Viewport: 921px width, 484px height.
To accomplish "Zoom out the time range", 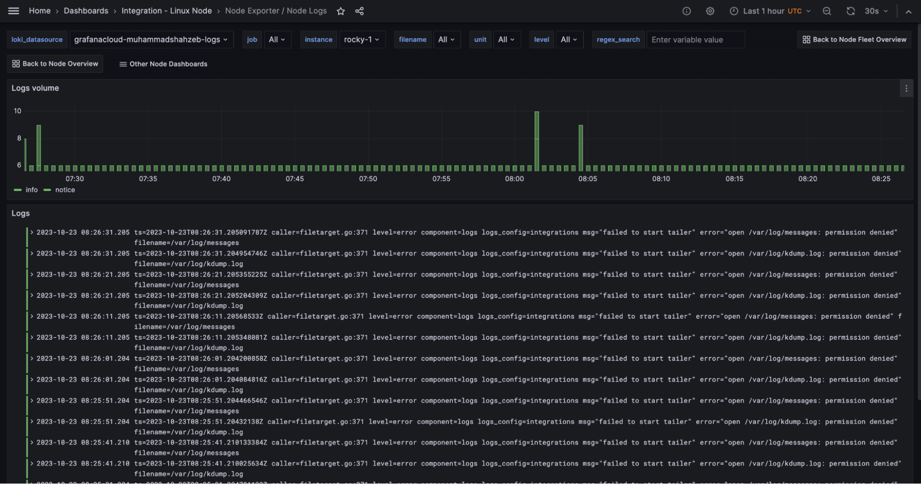I will coord(827,11).
